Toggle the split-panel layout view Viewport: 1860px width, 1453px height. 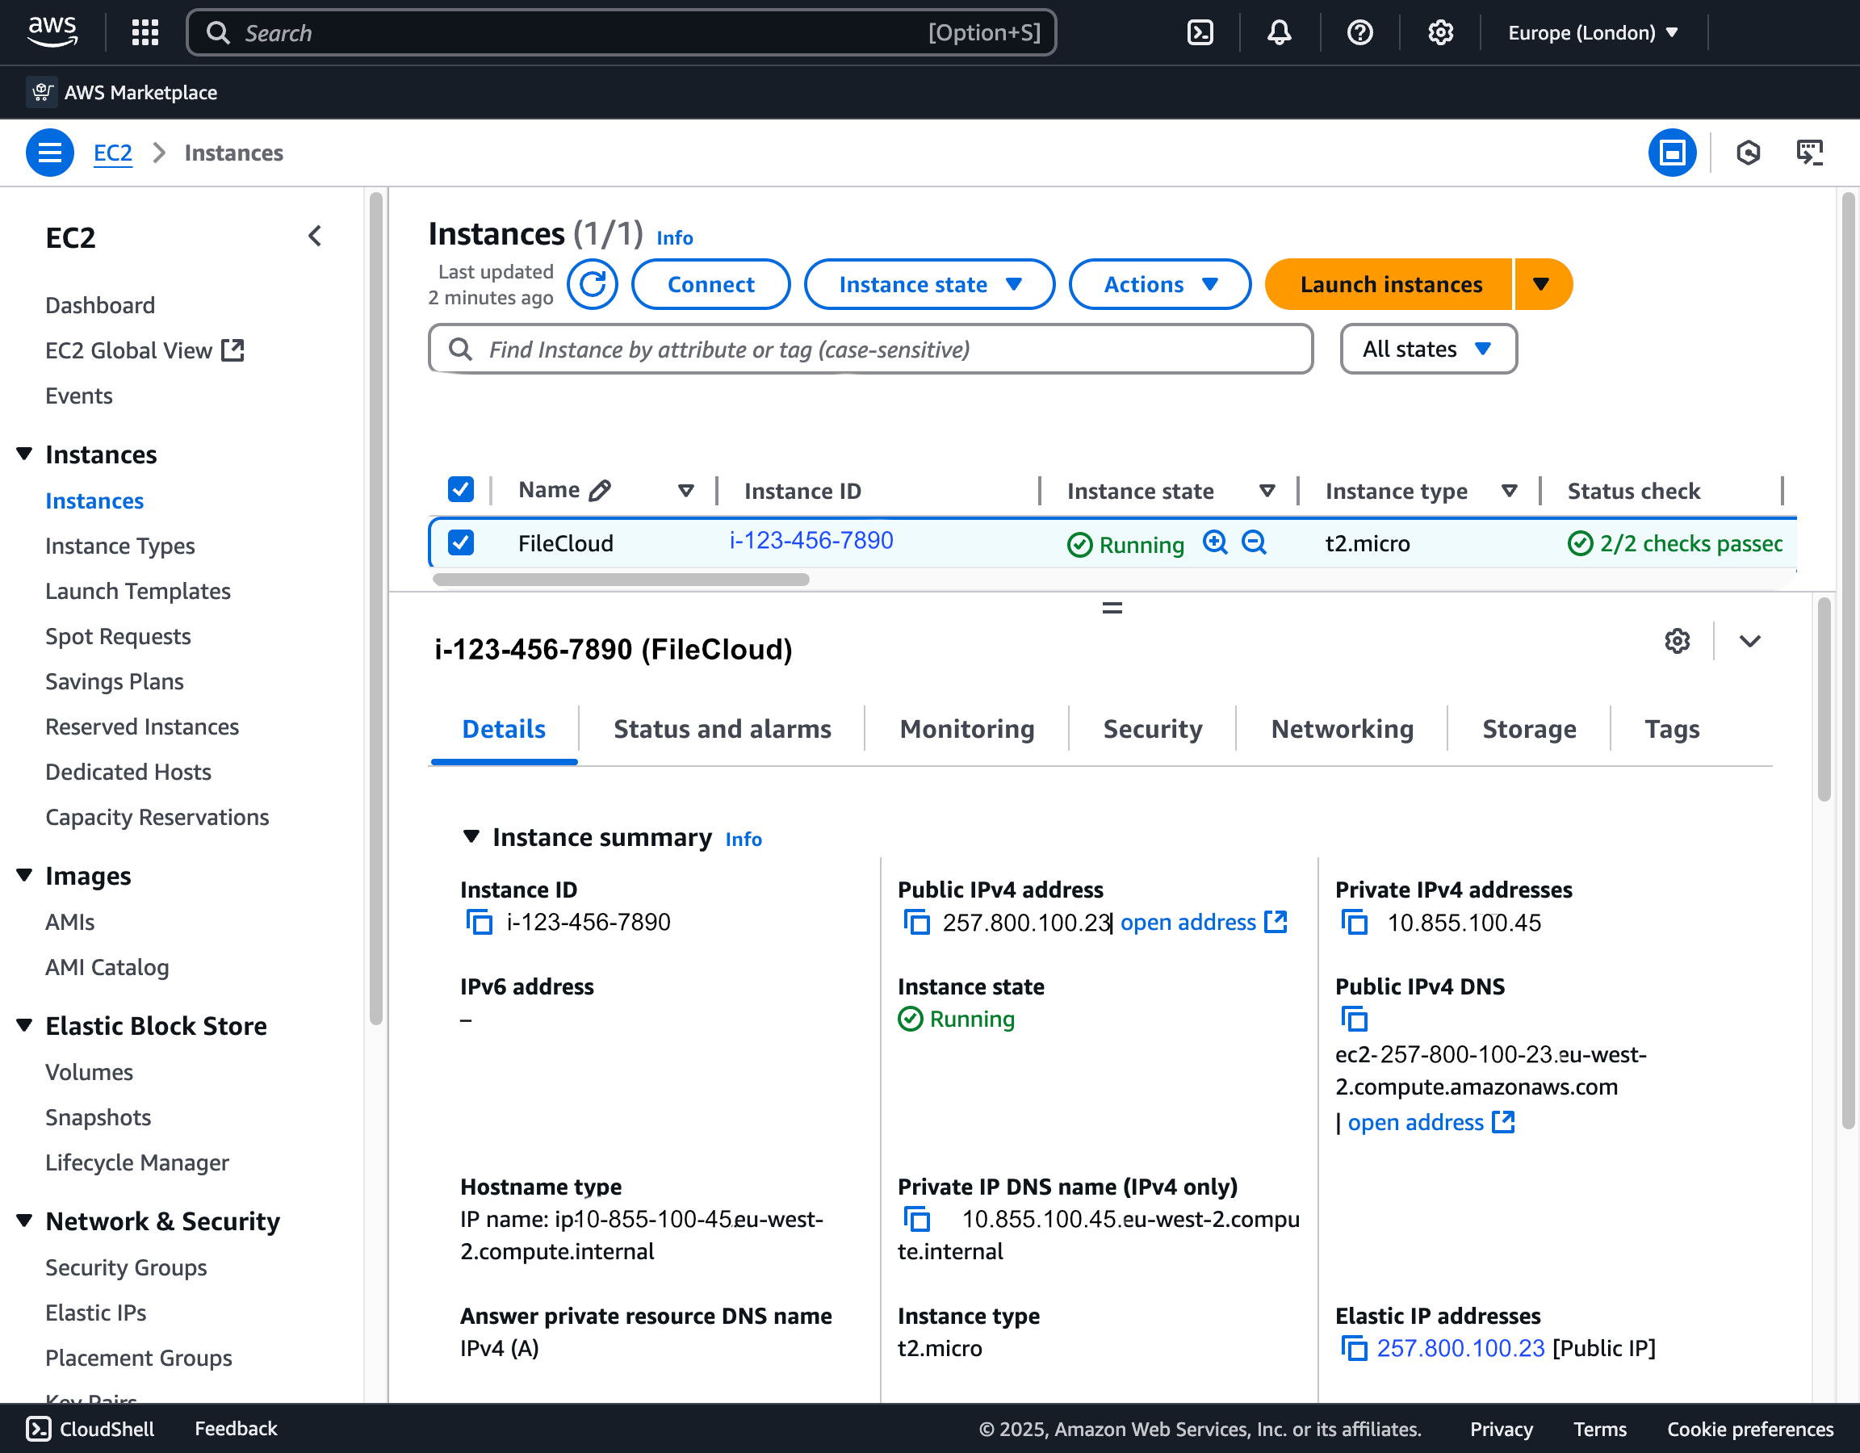point(1672,153)
